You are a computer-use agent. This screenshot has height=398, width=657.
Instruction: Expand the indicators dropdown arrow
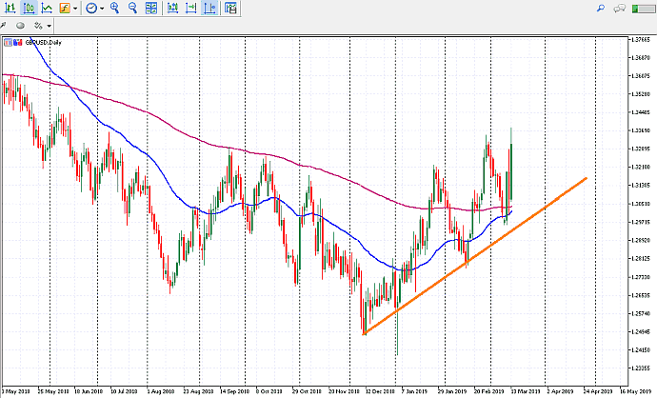click(x=76, y=9)
